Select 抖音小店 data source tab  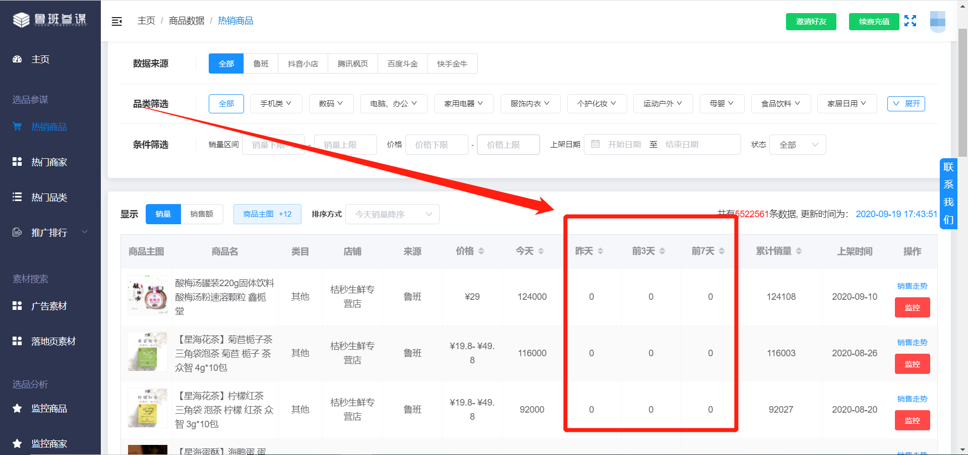303,63
